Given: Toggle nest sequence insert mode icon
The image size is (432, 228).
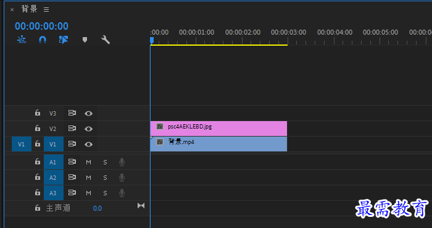Looking at the screenshot, I should [x=22, y=40].
